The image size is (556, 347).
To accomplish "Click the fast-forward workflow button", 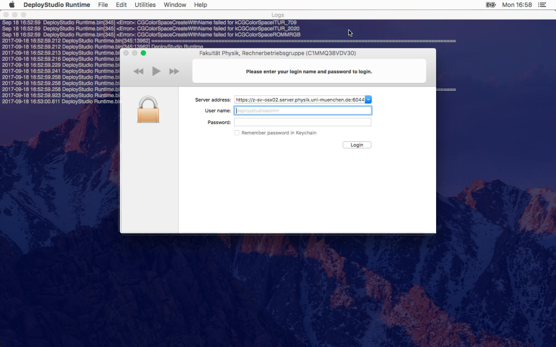I will 174,71.
